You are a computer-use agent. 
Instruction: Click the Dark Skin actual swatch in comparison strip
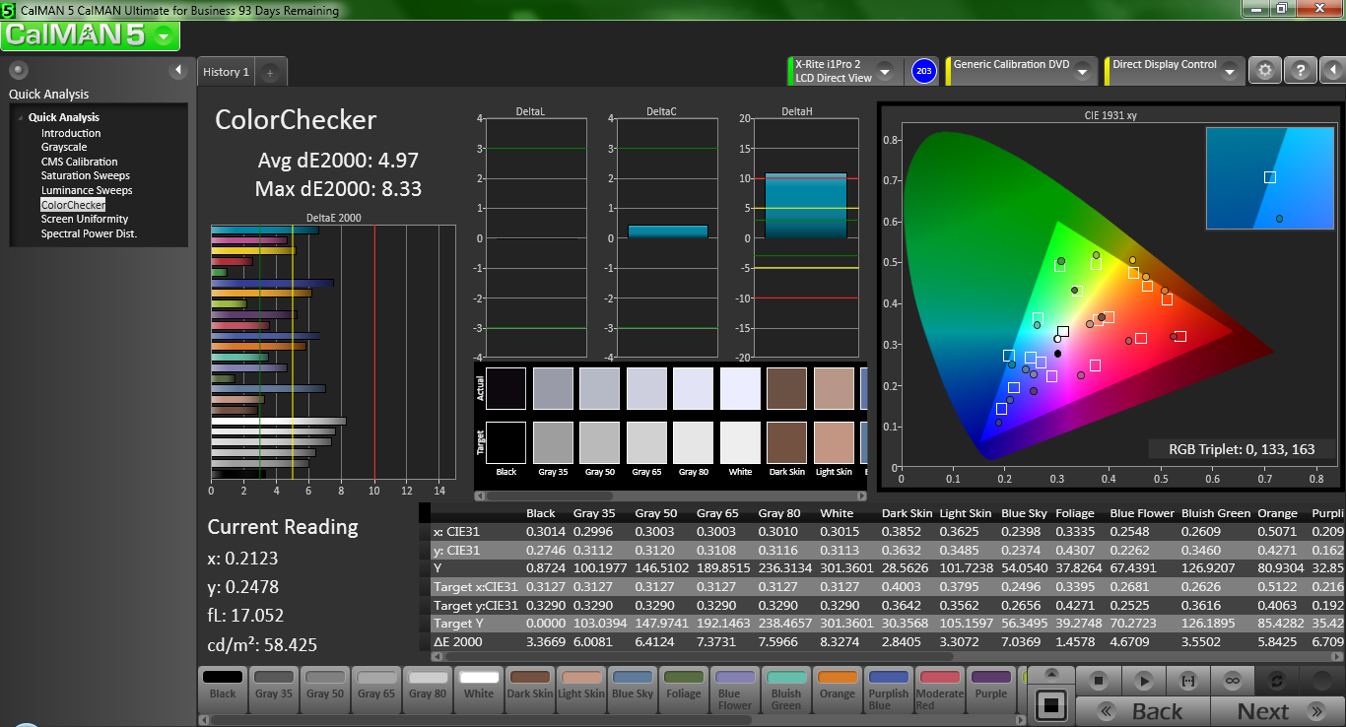[787, 388]
